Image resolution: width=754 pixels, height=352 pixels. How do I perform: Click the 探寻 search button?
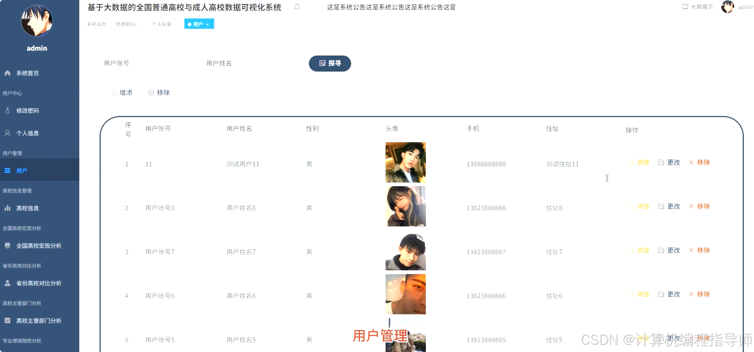pyautogui.click(x=330, y=63)
